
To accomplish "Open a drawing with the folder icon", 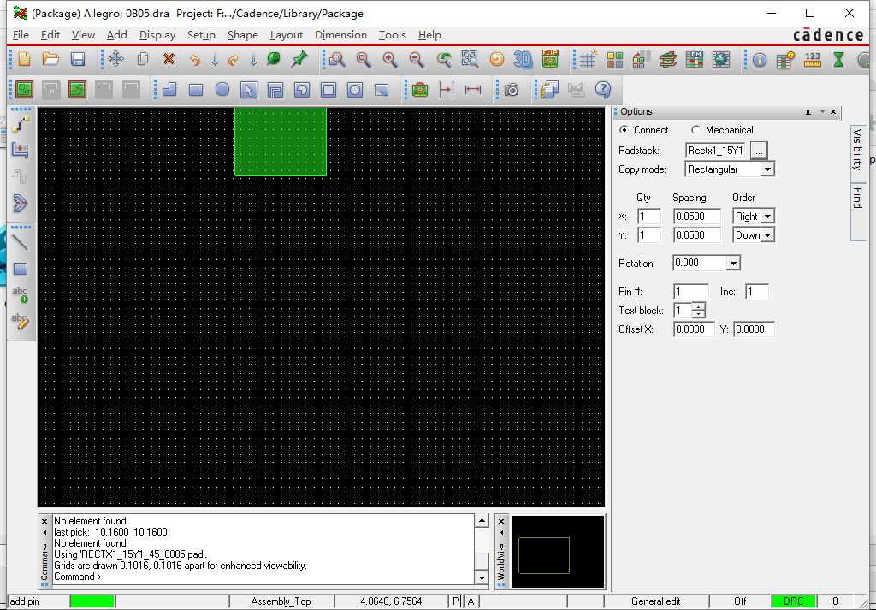I will pyautogui.click(x=50, y=59).
